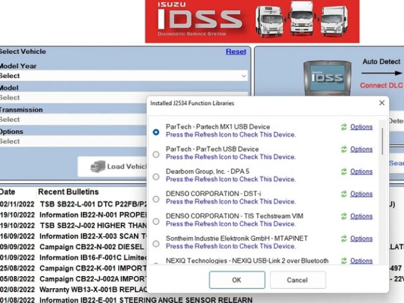Open the Model Year dropdown
Screen dimensions: 404x303
tap(124, 76)
